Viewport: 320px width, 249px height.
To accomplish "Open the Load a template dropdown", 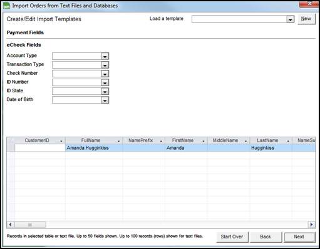I will (290, 19).
